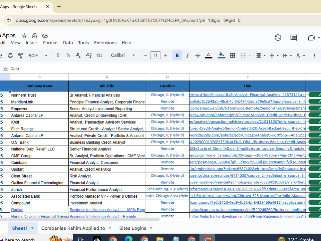321x241 pixels.
Task: Open the text color picker
Action: point(208,55)
